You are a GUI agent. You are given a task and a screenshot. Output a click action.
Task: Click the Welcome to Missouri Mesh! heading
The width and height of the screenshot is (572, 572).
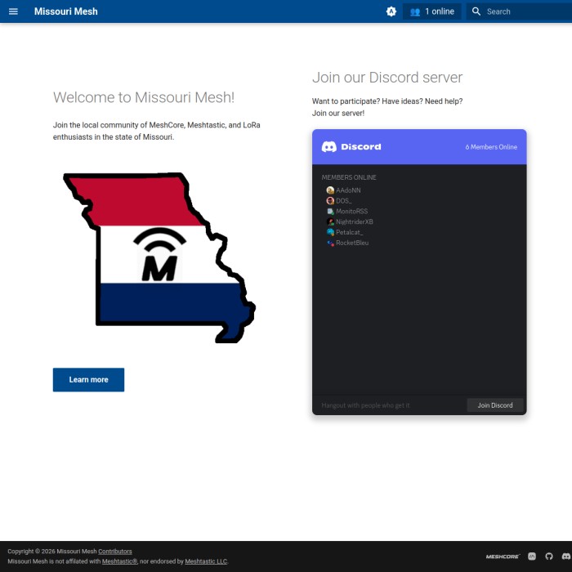[144, 97]
